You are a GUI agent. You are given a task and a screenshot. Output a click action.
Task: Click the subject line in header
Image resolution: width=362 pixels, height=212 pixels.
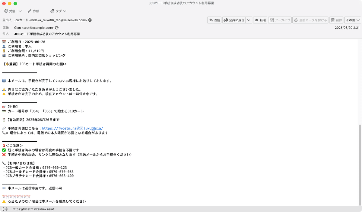click(47, 34)
